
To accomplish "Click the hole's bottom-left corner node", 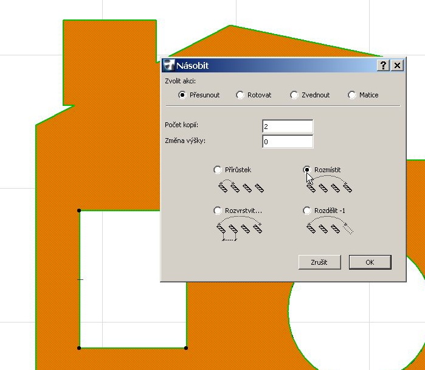I will pyautogui.click(x=79, y=348).
